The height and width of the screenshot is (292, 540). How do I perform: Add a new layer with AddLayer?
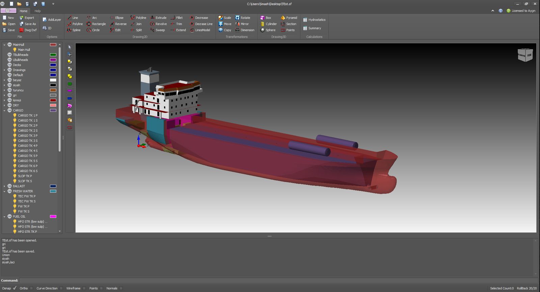tap(52, 20)
